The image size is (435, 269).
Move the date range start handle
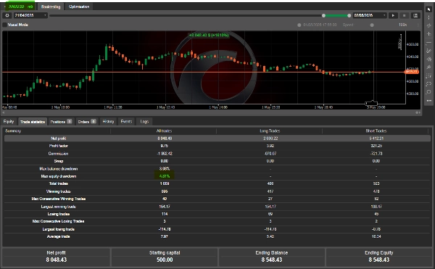(323, 15)
